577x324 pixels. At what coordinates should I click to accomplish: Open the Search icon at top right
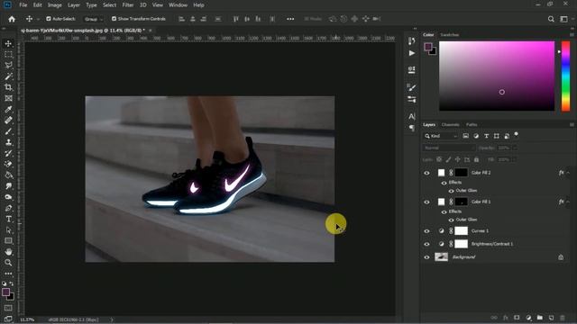pos(551,19)
